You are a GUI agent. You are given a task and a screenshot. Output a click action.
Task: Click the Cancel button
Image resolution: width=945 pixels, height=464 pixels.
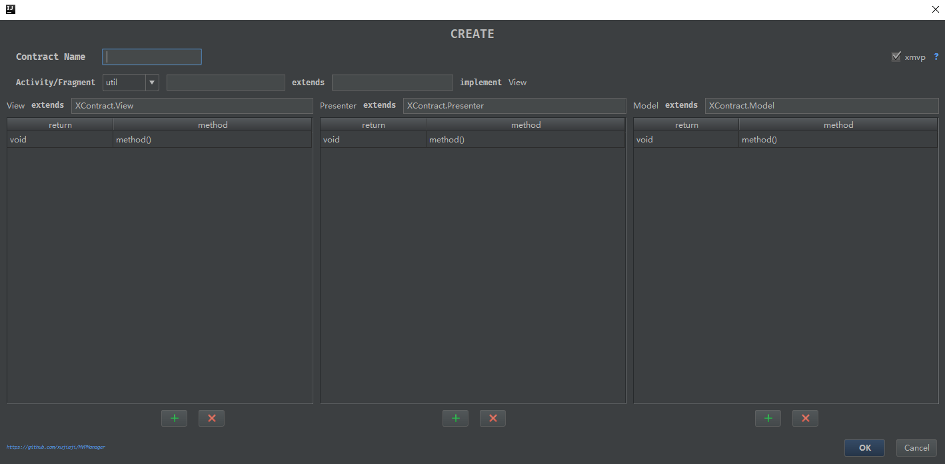click(917, 447)
